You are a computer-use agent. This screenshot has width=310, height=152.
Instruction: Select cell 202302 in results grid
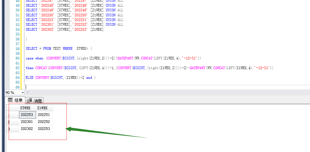coord(27,129)
